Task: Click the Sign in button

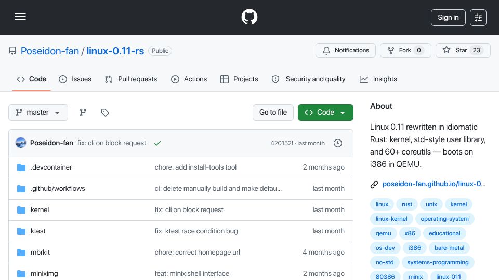Action: [x=448, y=18]
